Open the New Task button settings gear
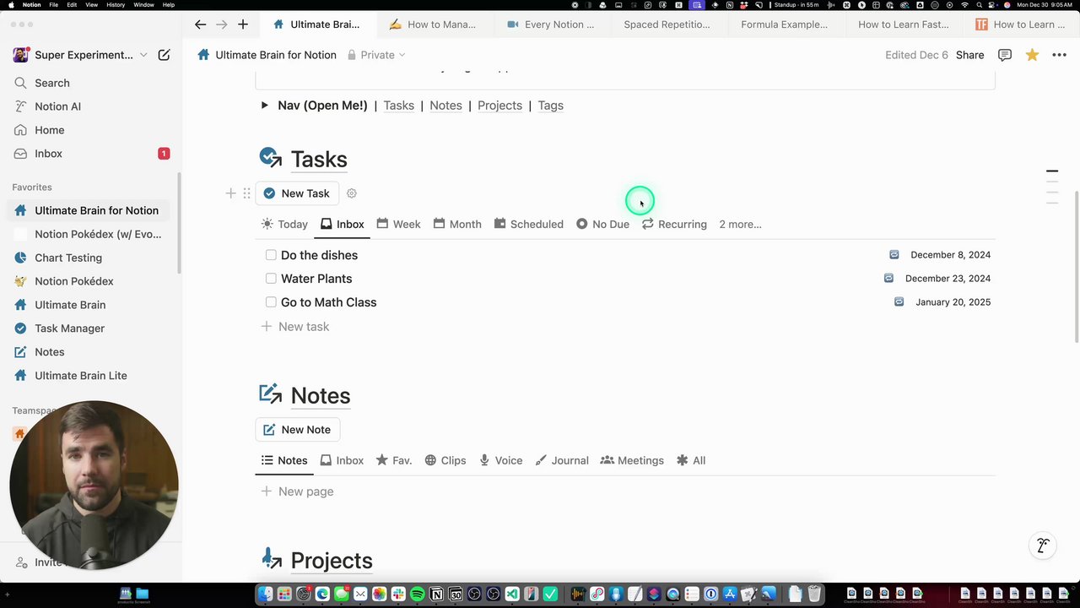 tap(352, 193)
